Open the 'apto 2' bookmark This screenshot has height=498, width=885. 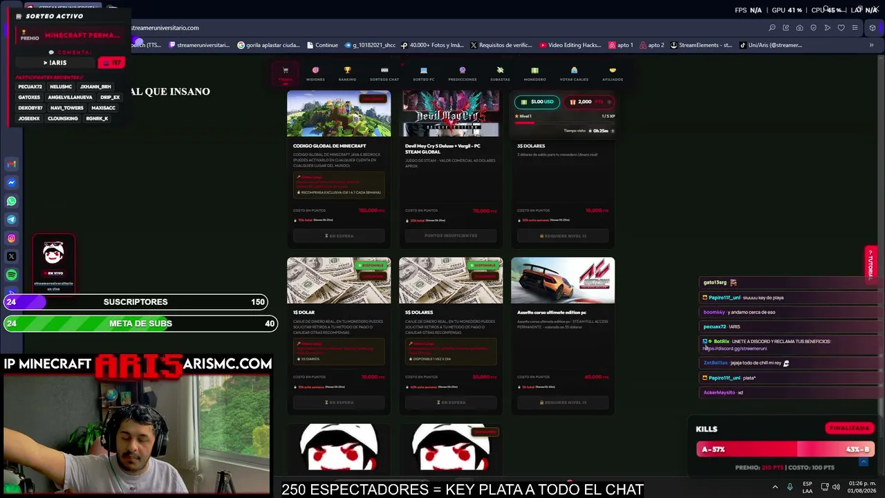(652, 45)
